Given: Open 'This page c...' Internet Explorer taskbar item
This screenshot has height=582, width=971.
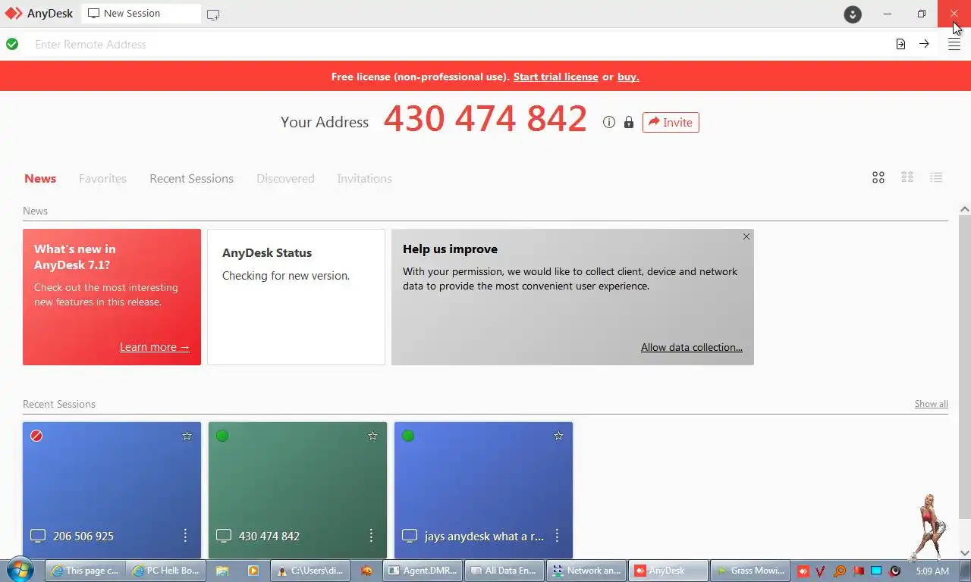Looking at the screenshot, I should (85, 571).
